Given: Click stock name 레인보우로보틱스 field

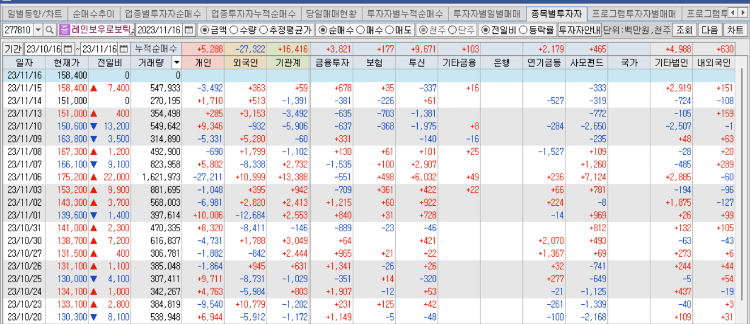Looking at the screenshot, I should 103,30.
